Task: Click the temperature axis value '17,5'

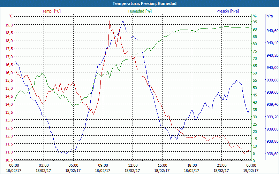Action: (x=9, y=49)
